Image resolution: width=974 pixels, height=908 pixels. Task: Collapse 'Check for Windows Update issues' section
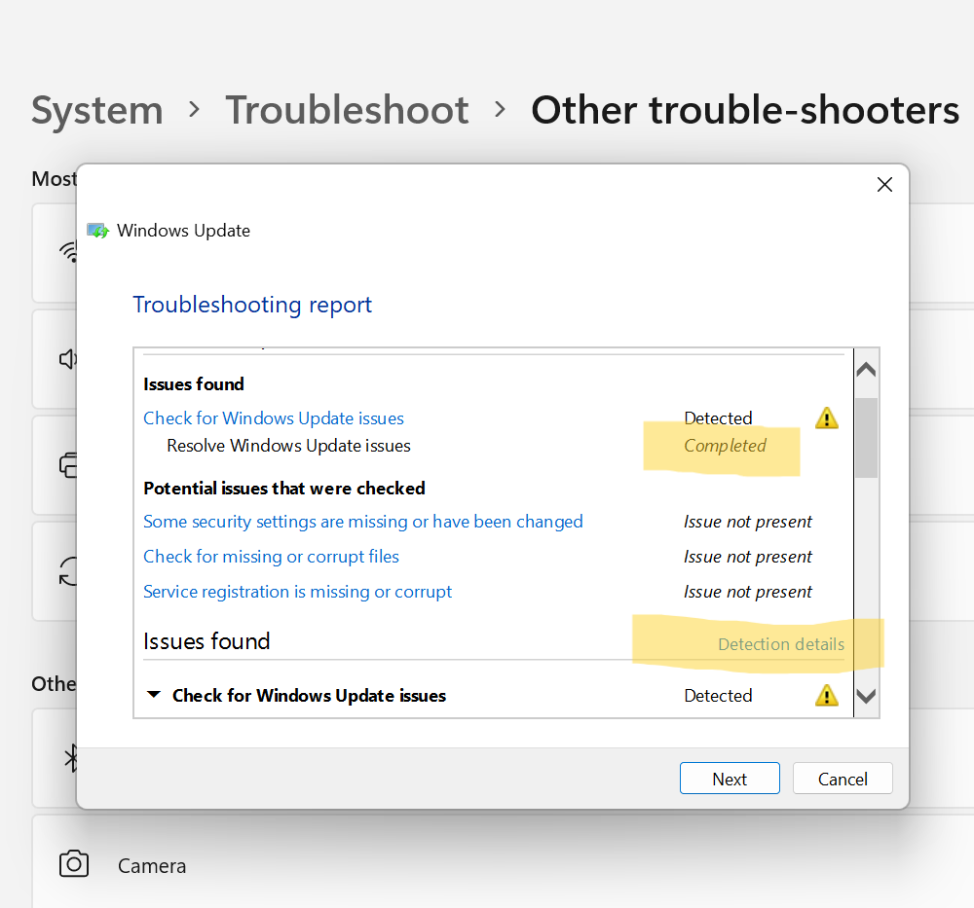tap(154, 695)
